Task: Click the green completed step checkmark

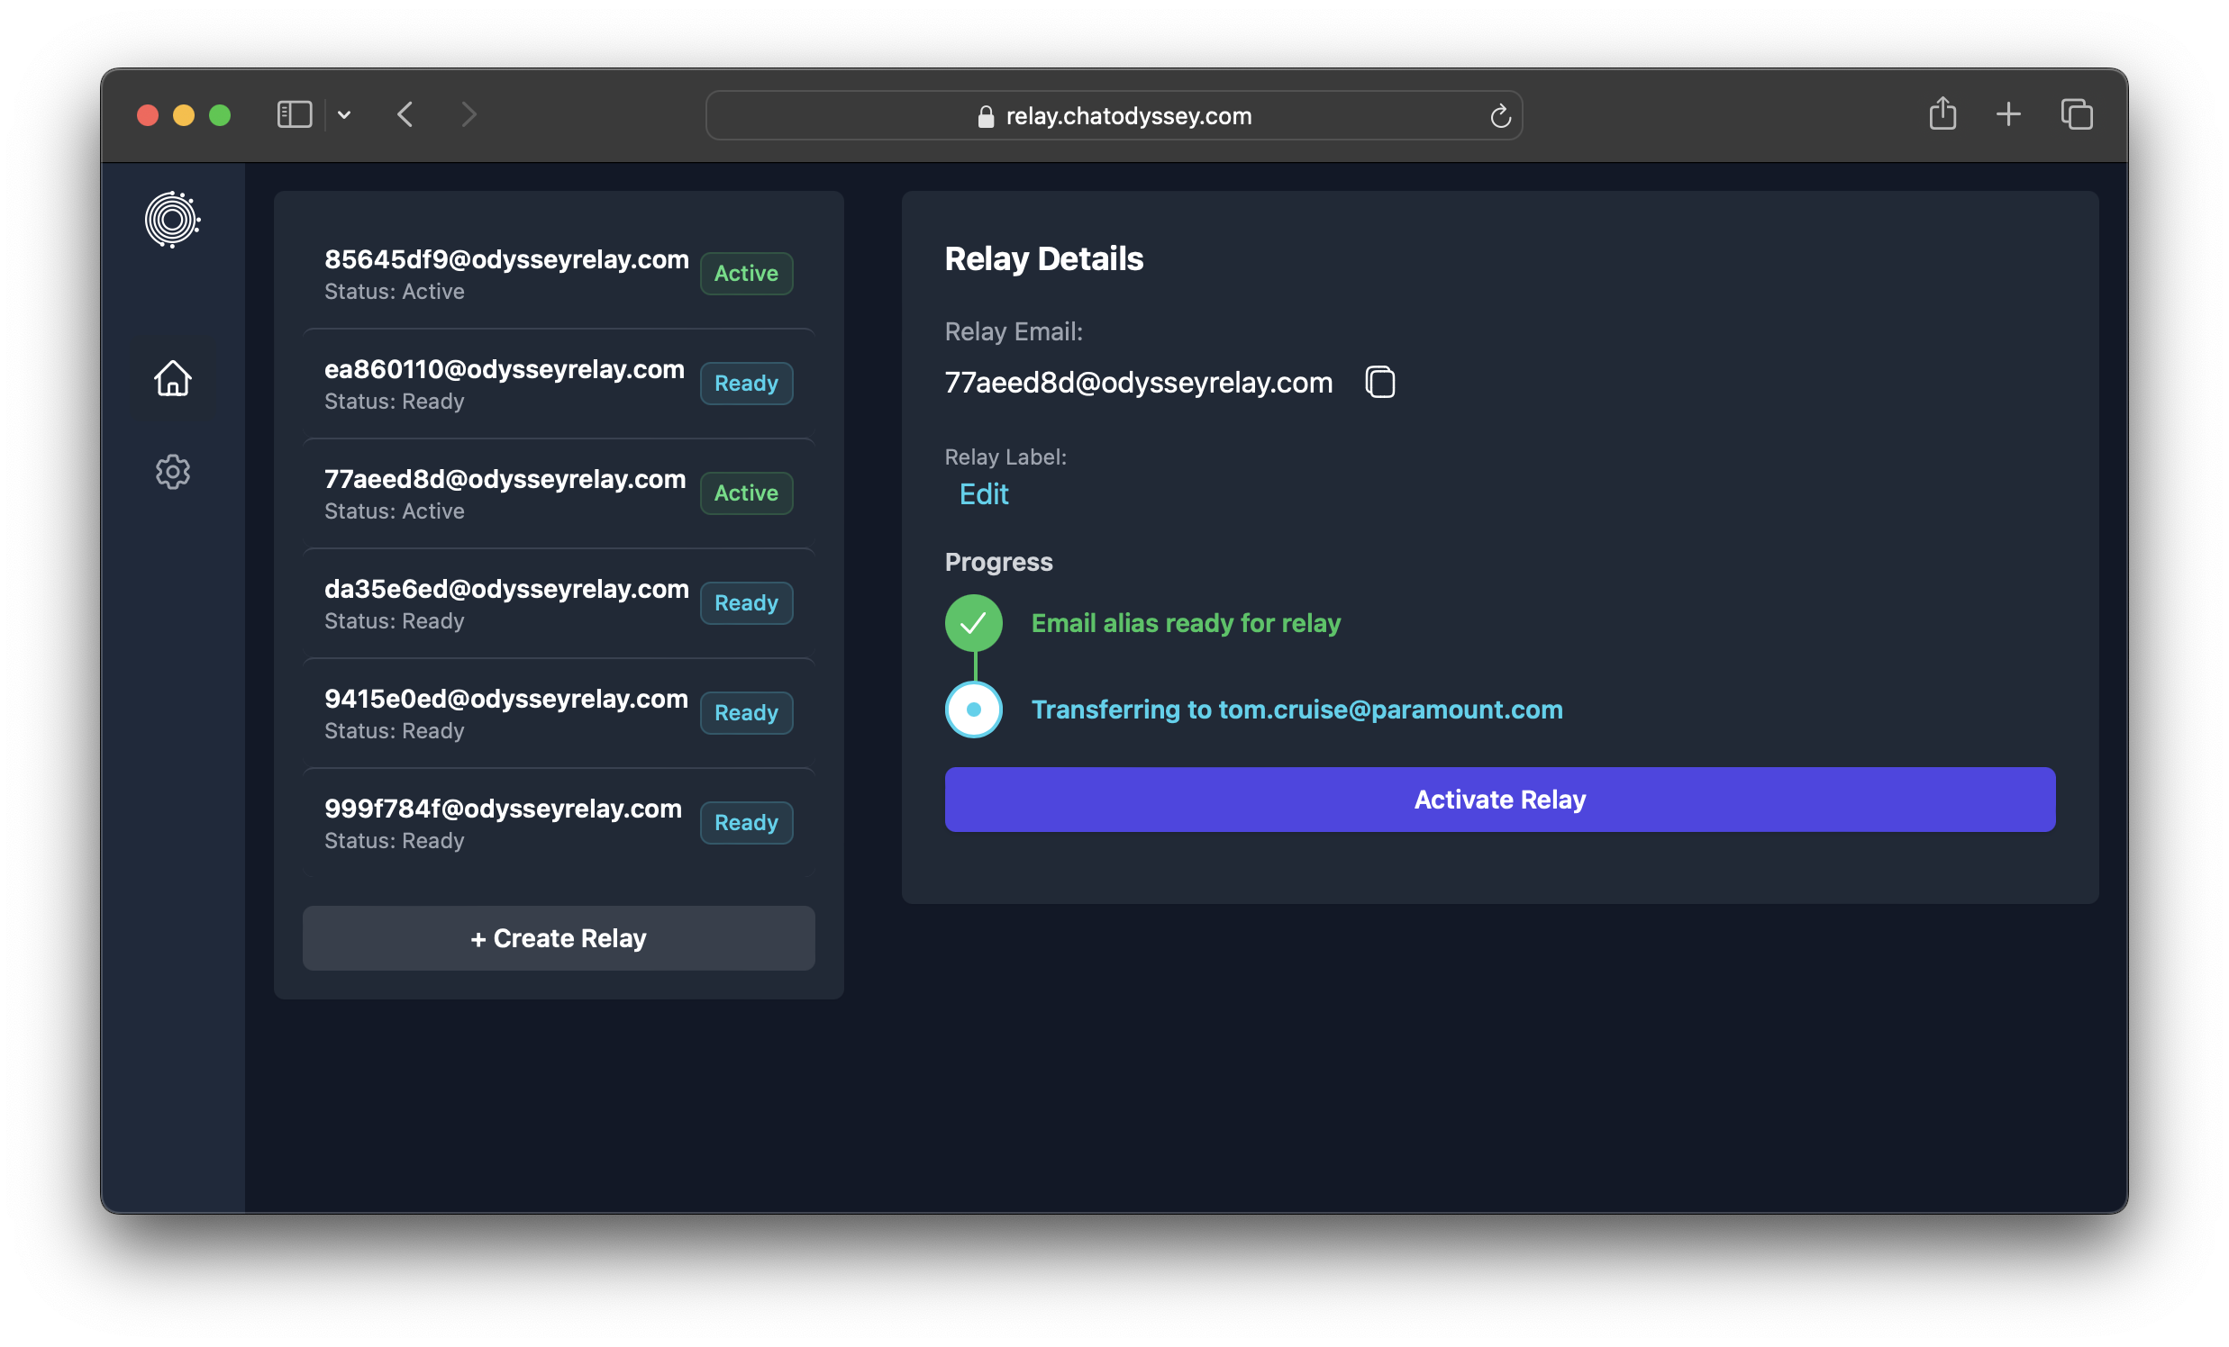Action: coord(973,623)
